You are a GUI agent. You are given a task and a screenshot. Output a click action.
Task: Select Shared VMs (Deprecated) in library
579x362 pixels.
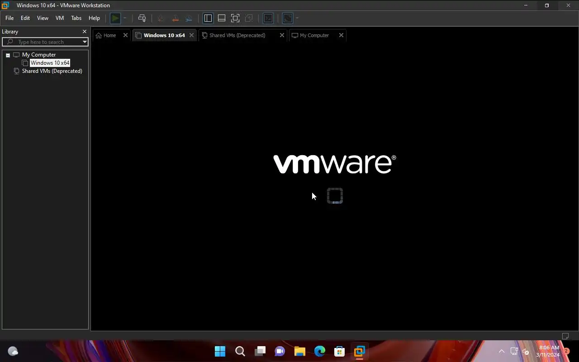pyautogui.click(x=52, y=71)
